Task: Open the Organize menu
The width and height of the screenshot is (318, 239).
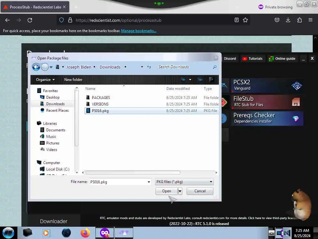Action: [x=45, y=80]
